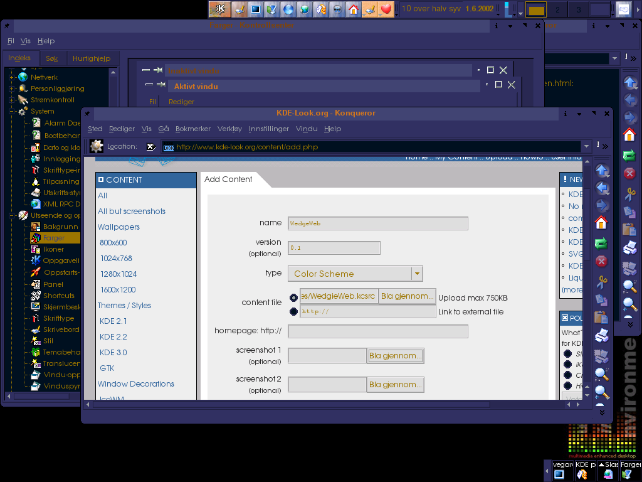
Task: Click the homepage http:// input field
Action: (377, 331)
